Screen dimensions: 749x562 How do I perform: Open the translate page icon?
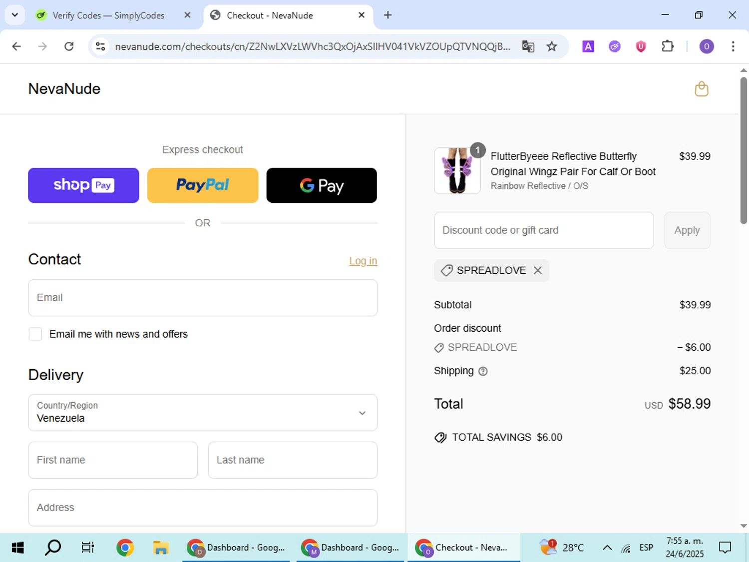[x=528, y=46]
